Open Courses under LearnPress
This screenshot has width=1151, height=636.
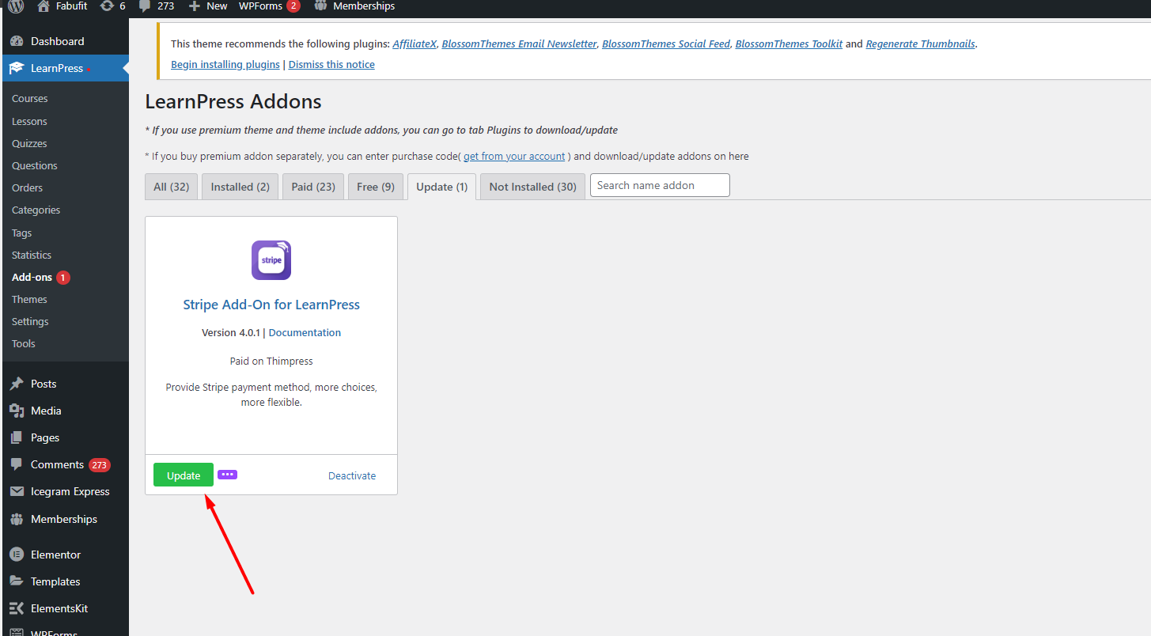point(30,99)
